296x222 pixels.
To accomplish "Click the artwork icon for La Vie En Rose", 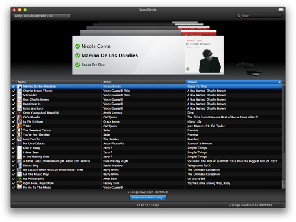I will coord(20,121).
